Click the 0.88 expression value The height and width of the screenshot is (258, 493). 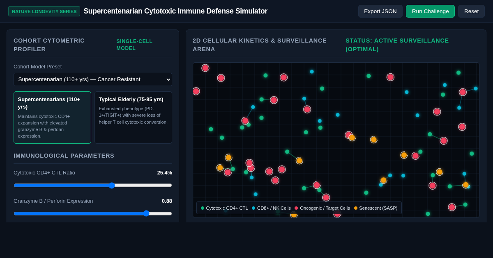click(x=167, y=201)
